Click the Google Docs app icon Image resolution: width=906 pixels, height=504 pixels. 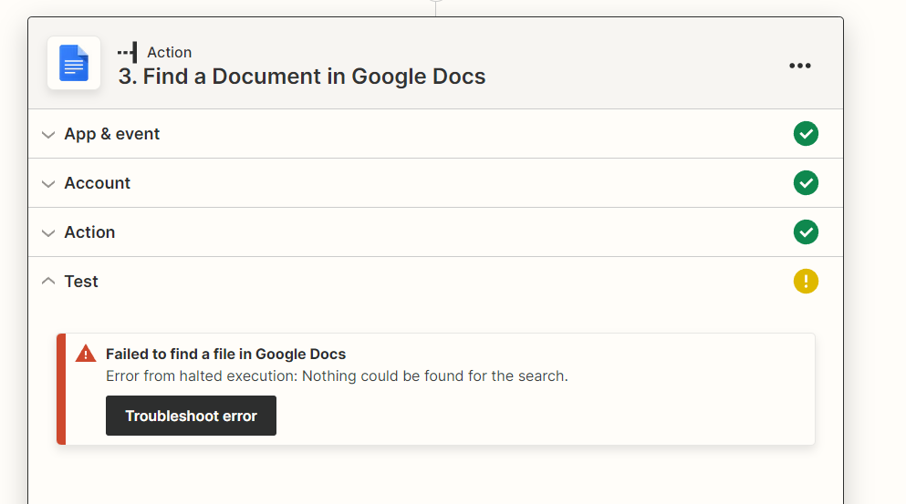click(74, 63)
